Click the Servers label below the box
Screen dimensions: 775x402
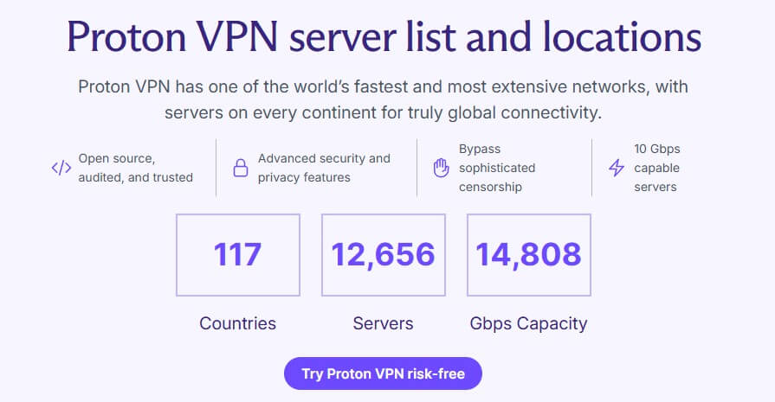[x=383, y=324]
